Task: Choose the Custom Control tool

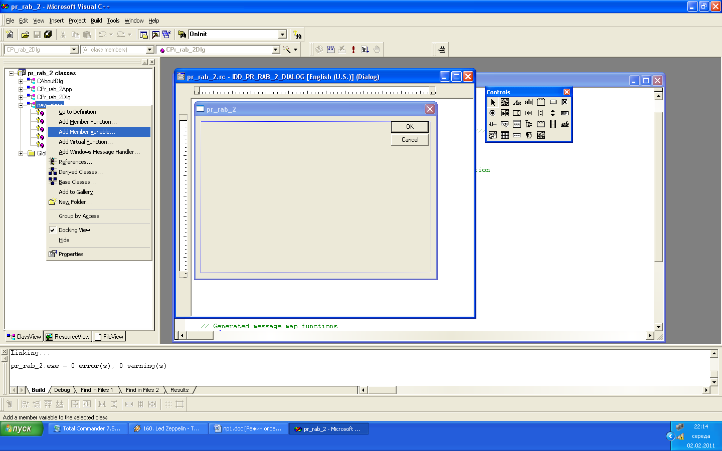Action: pyautogui.click(x=529, y=135)
